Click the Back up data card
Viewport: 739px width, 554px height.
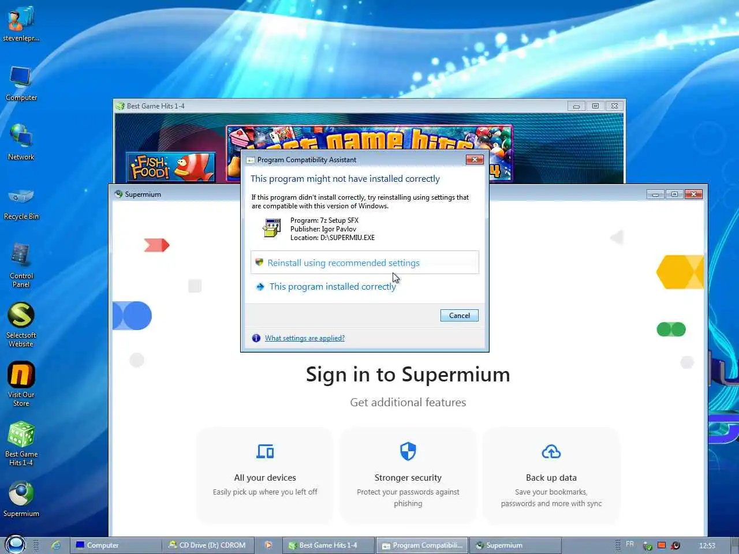(x=551, y=475)
